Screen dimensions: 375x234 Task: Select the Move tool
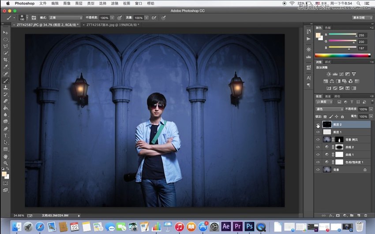[x=5, y=33]
